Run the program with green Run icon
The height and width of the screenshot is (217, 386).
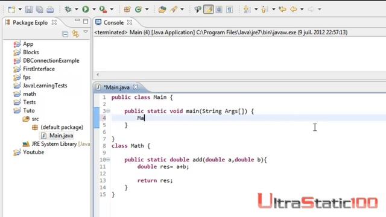click(x=86, y=10)
